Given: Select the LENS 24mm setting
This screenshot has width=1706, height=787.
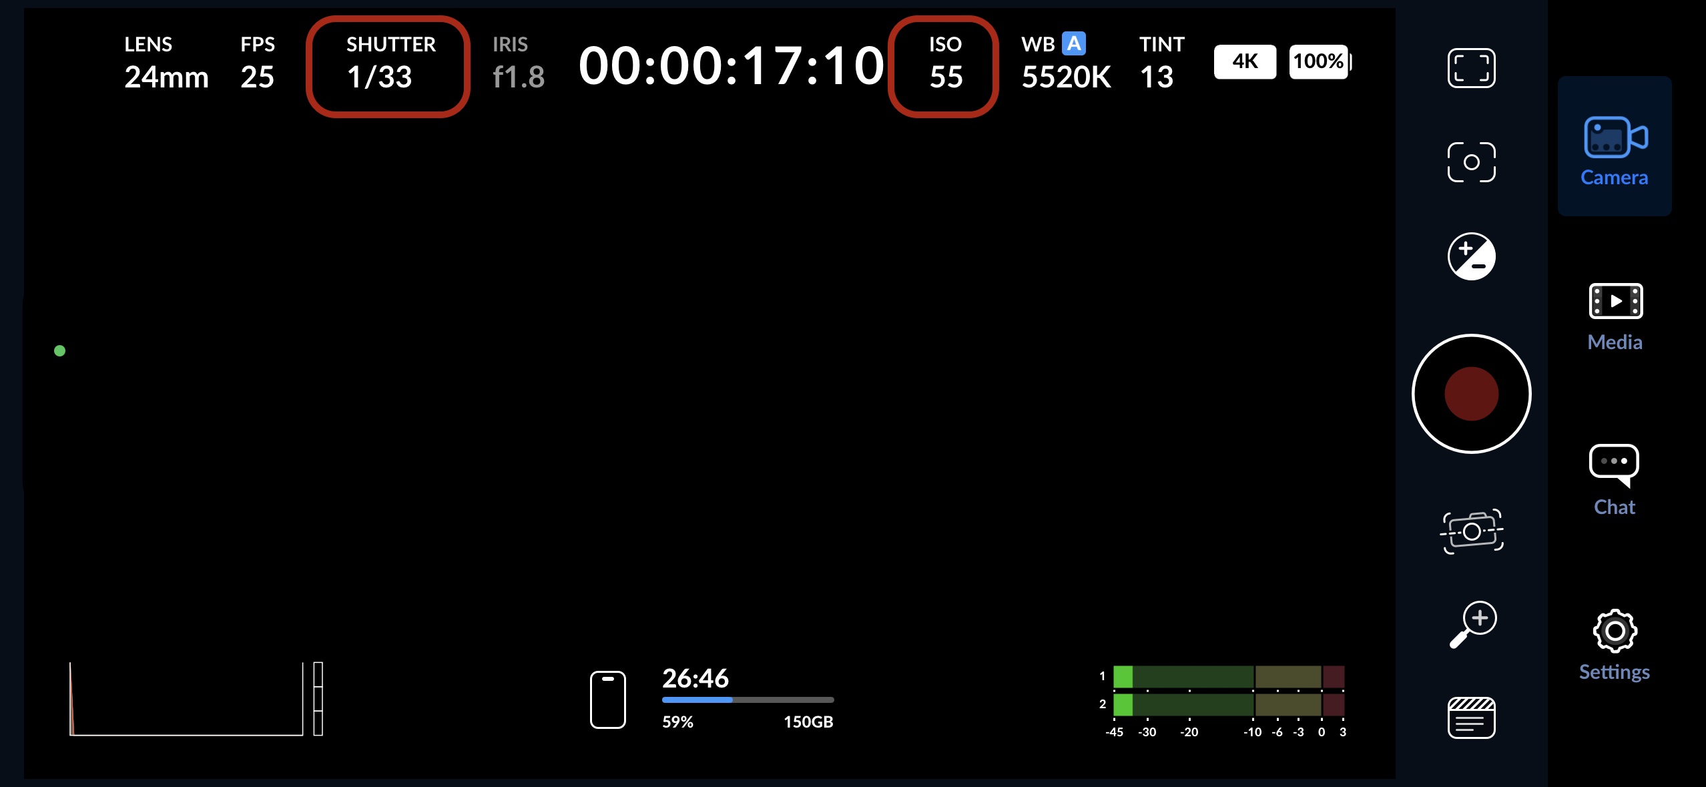Looking at the screenshot, I should (x=166, y=64).
